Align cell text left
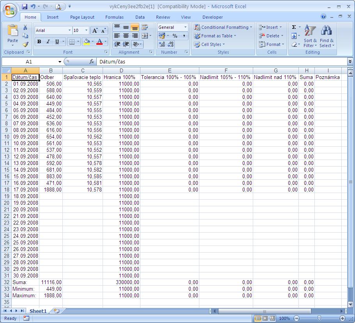Viewport: 355px width, 323px height. (117, 36)
